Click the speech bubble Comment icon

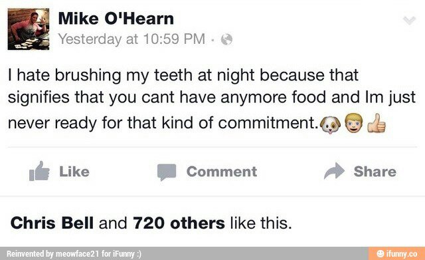[167, 172]
